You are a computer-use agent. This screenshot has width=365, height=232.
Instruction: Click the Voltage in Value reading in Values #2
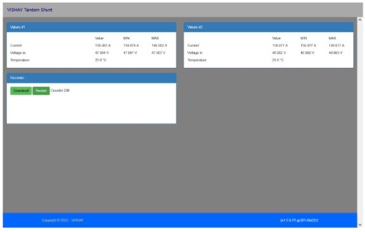pos(279,53)
